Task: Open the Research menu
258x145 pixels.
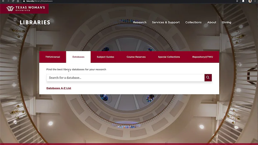Action: 139,22
